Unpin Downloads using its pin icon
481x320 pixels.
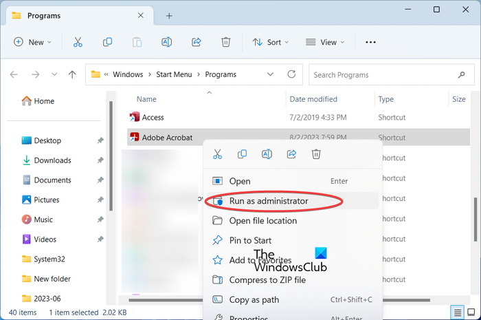point(100,160)
